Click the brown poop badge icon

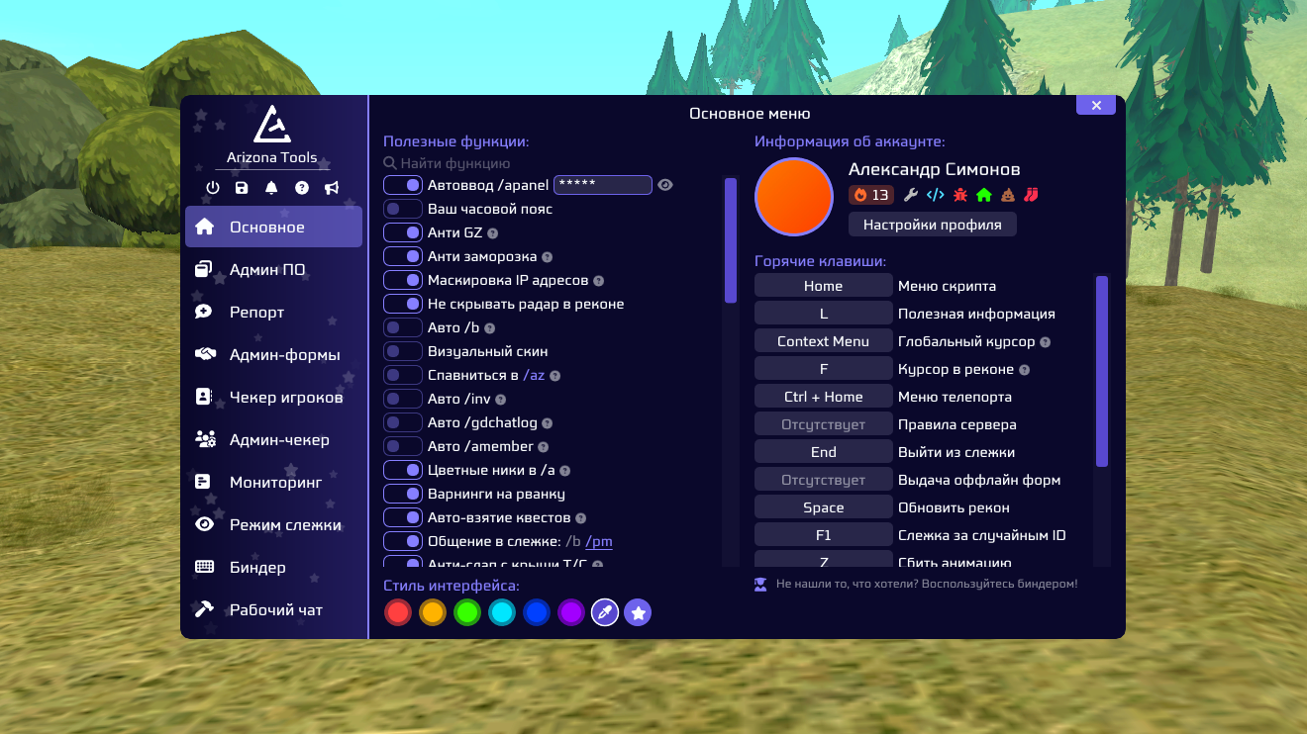click(x=1008, y=195)
